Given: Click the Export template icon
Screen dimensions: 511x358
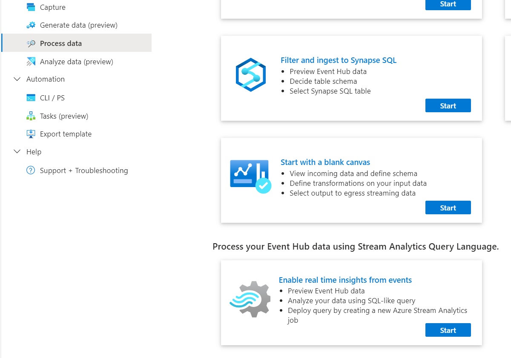Looking at the screenshot, I should click(31, 134).
